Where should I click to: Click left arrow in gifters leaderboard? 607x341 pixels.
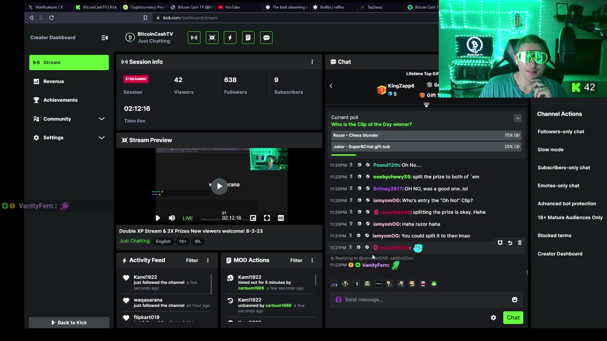pyautogui.click(x=331, y=86)
